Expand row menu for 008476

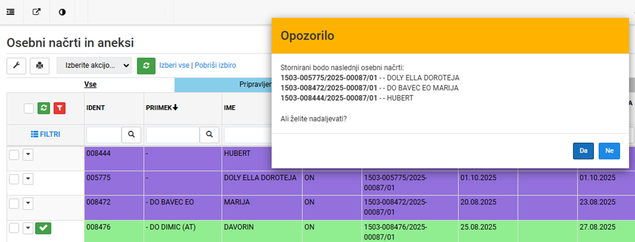tap(28, 228)
